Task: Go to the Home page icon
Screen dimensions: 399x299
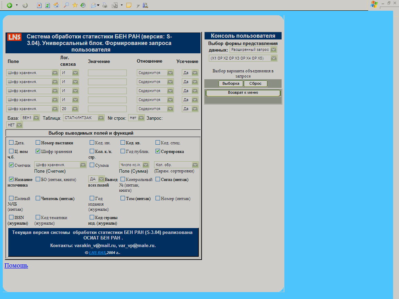Action: click(x=56, y=5)
